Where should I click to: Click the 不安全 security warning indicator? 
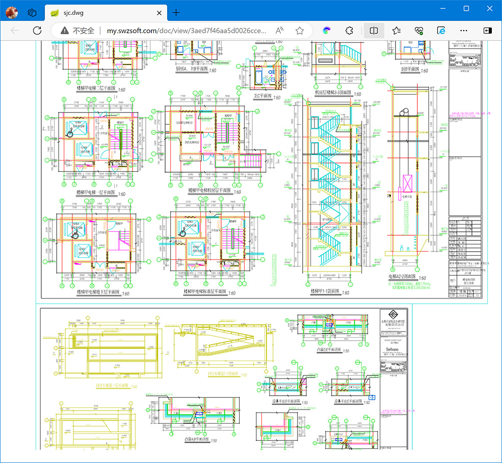[77, 31]
